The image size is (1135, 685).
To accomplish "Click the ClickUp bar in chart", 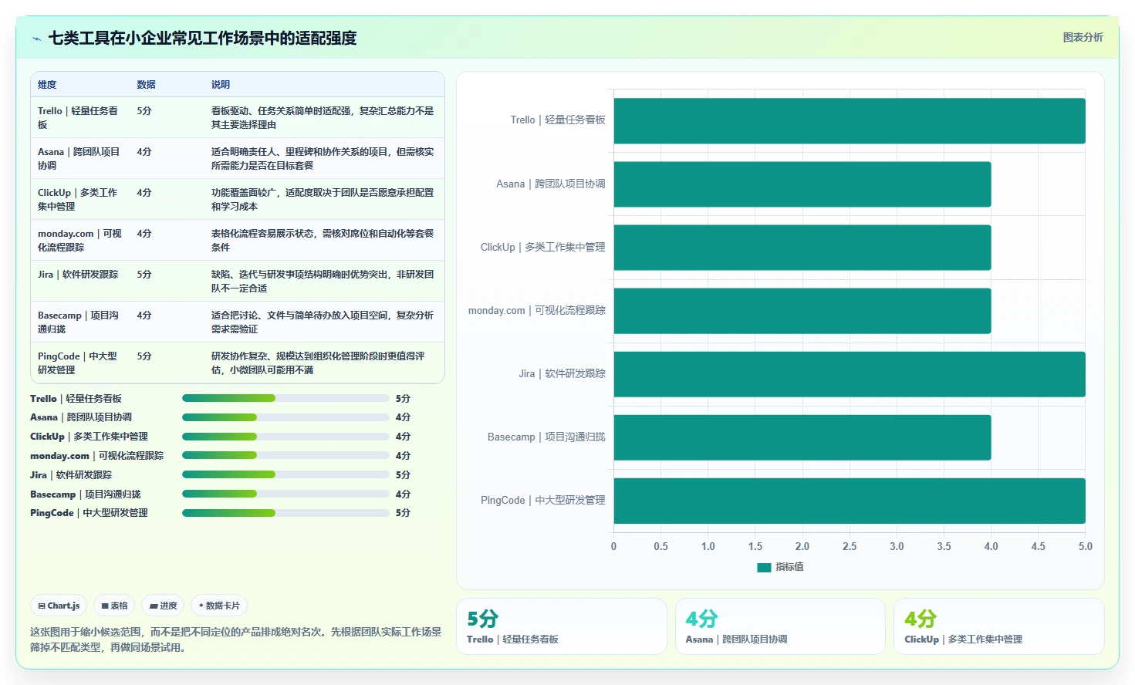I will click(x=802, y=248).
